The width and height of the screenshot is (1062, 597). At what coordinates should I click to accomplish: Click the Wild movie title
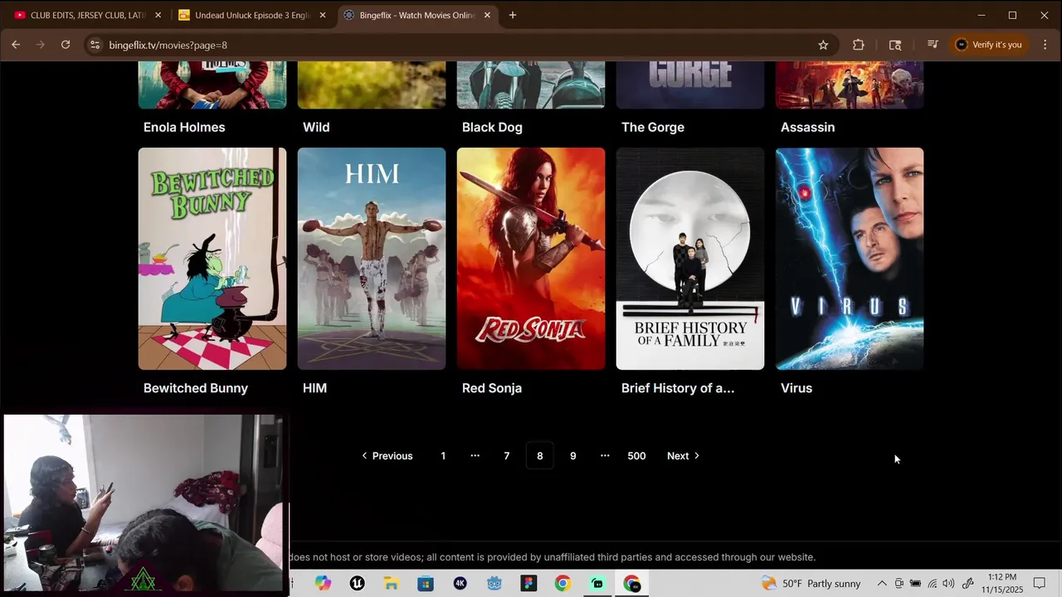[316, 127]
